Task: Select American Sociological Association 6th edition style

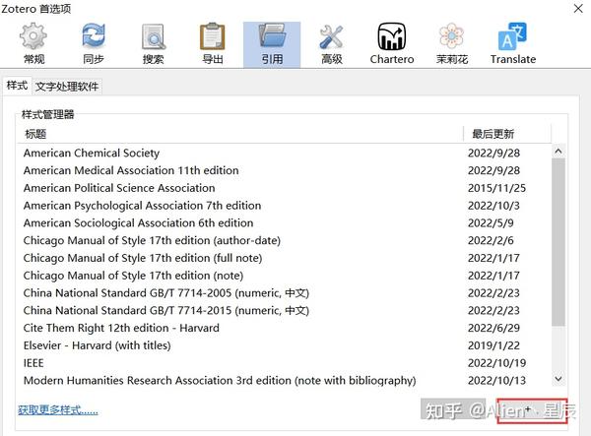Action: point(284,222)
